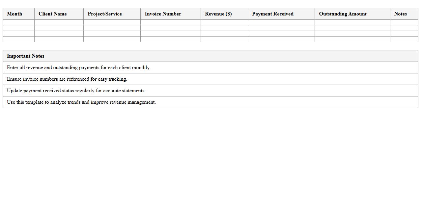Click the note about referencing invoice numbers

67,79
